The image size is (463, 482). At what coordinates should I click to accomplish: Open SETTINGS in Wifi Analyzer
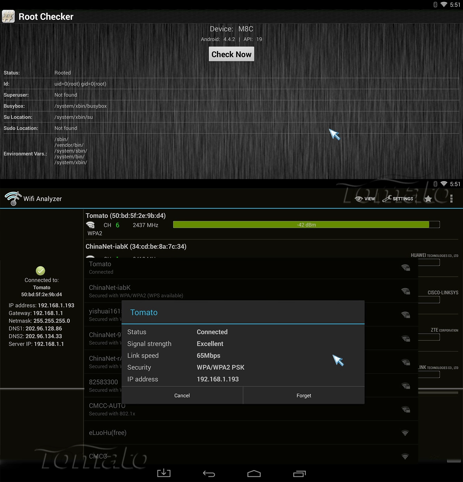coord(398,199)
